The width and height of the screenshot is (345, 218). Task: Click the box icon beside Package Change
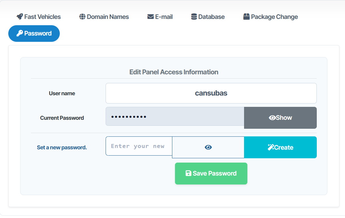click(x=246, y=17)
